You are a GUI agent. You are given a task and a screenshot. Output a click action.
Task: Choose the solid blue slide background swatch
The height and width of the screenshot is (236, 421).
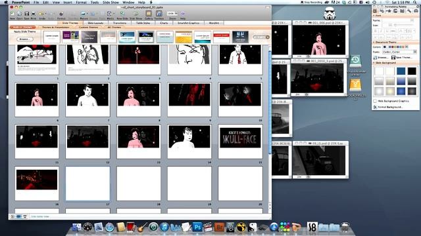coord(401,71)
